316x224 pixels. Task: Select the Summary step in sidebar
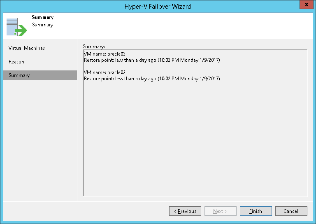19,75
